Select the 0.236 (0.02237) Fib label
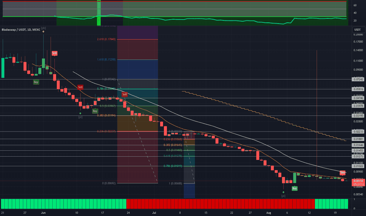The image size is (366, 216). (106, 131)
